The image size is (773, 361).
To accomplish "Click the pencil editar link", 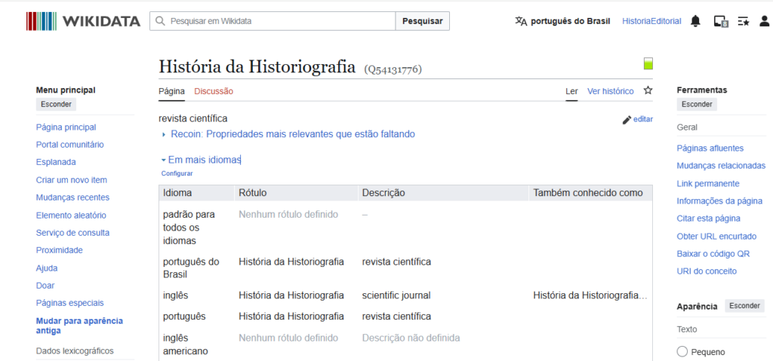I will click(x=637, y=119).
